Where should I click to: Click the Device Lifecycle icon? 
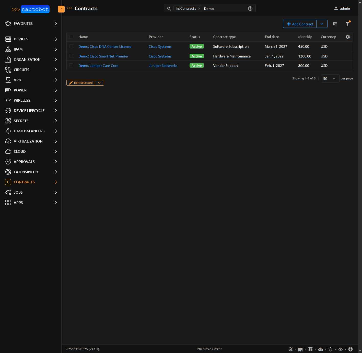(8, 111)
